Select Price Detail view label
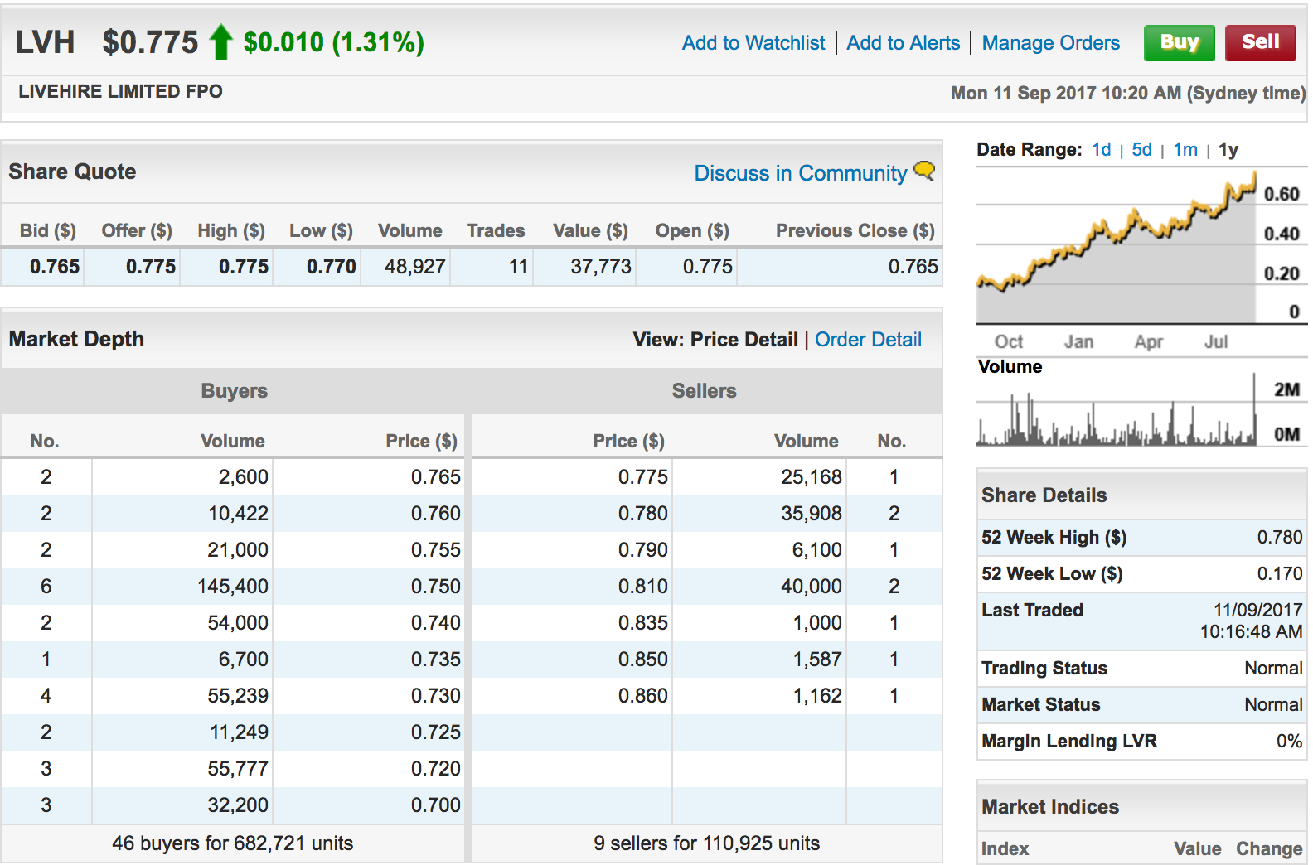 [744, 340]
